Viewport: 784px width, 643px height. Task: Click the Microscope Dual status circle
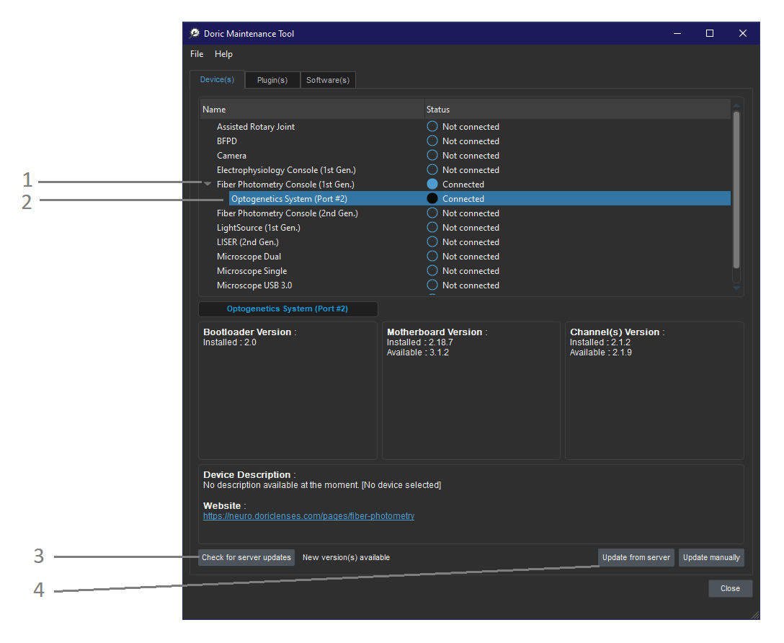pyautogui.click(x=432, y=256)
